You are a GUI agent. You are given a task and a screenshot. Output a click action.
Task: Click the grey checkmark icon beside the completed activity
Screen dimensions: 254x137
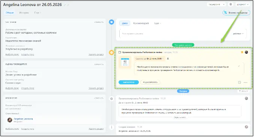[111, 99]
